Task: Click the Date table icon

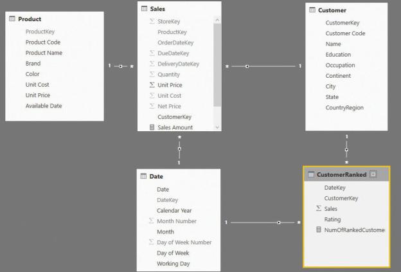Action: tap(143, 176)
